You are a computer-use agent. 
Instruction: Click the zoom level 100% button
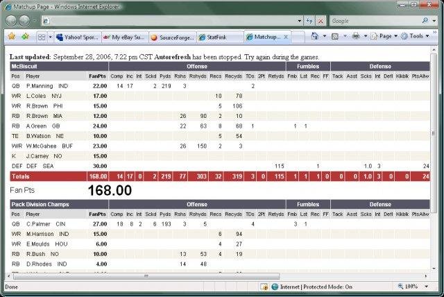pos(408,287)
